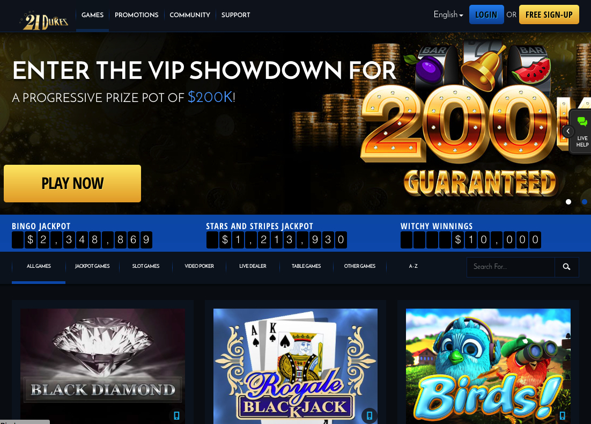Click the Login button

coord(486,14)
